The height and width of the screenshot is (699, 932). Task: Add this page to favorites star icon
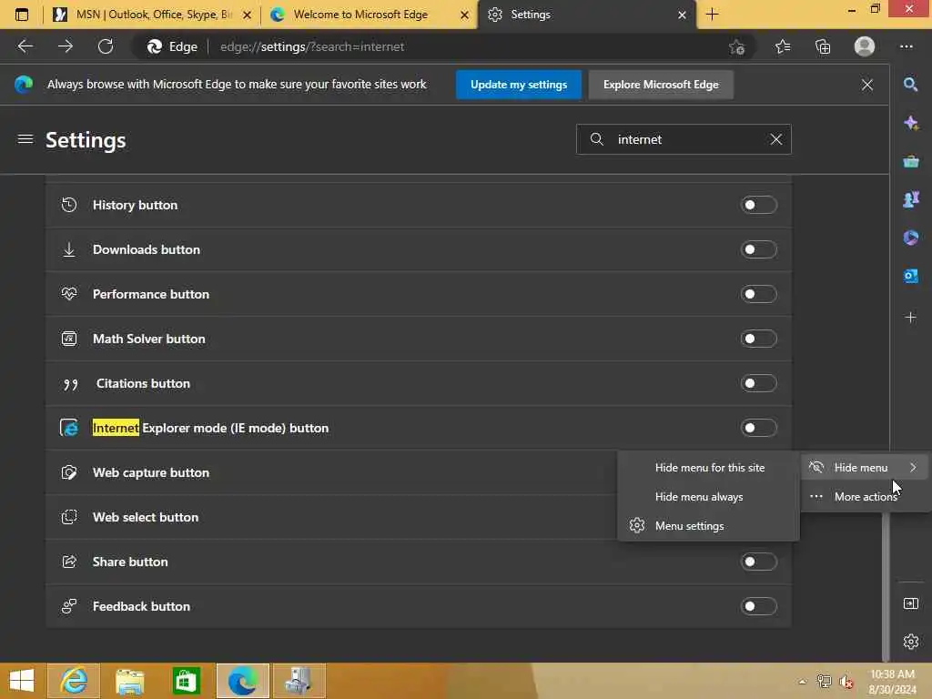coord(737,47)
